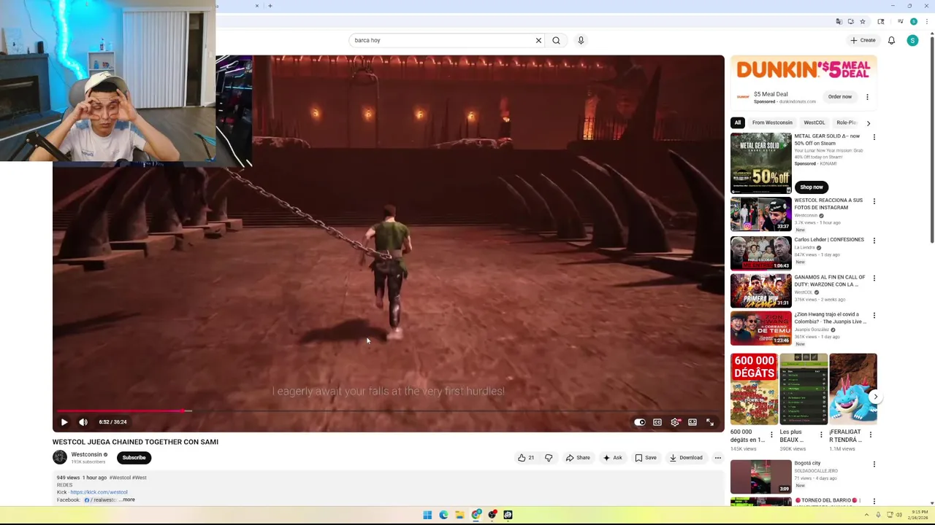Clear the search box with X
The image size is (935, 525).
[538, 40]
